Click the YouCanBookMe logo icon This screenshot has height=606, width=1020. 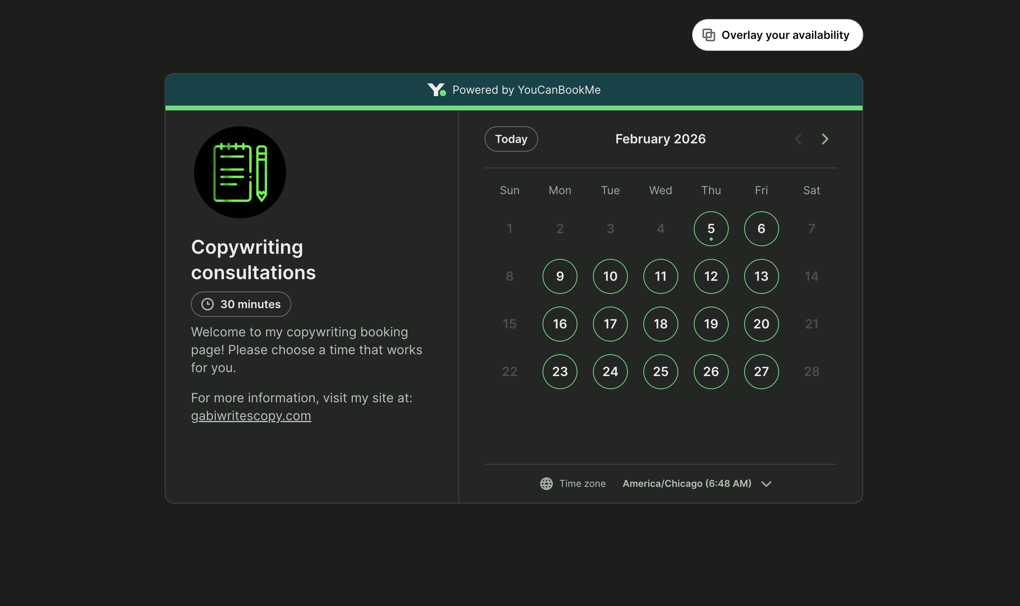pos(437,89)
